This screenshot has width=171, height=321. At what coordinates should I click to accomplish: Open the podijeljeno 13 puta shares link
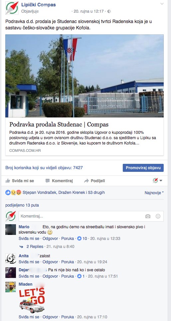tap(22, 205)
